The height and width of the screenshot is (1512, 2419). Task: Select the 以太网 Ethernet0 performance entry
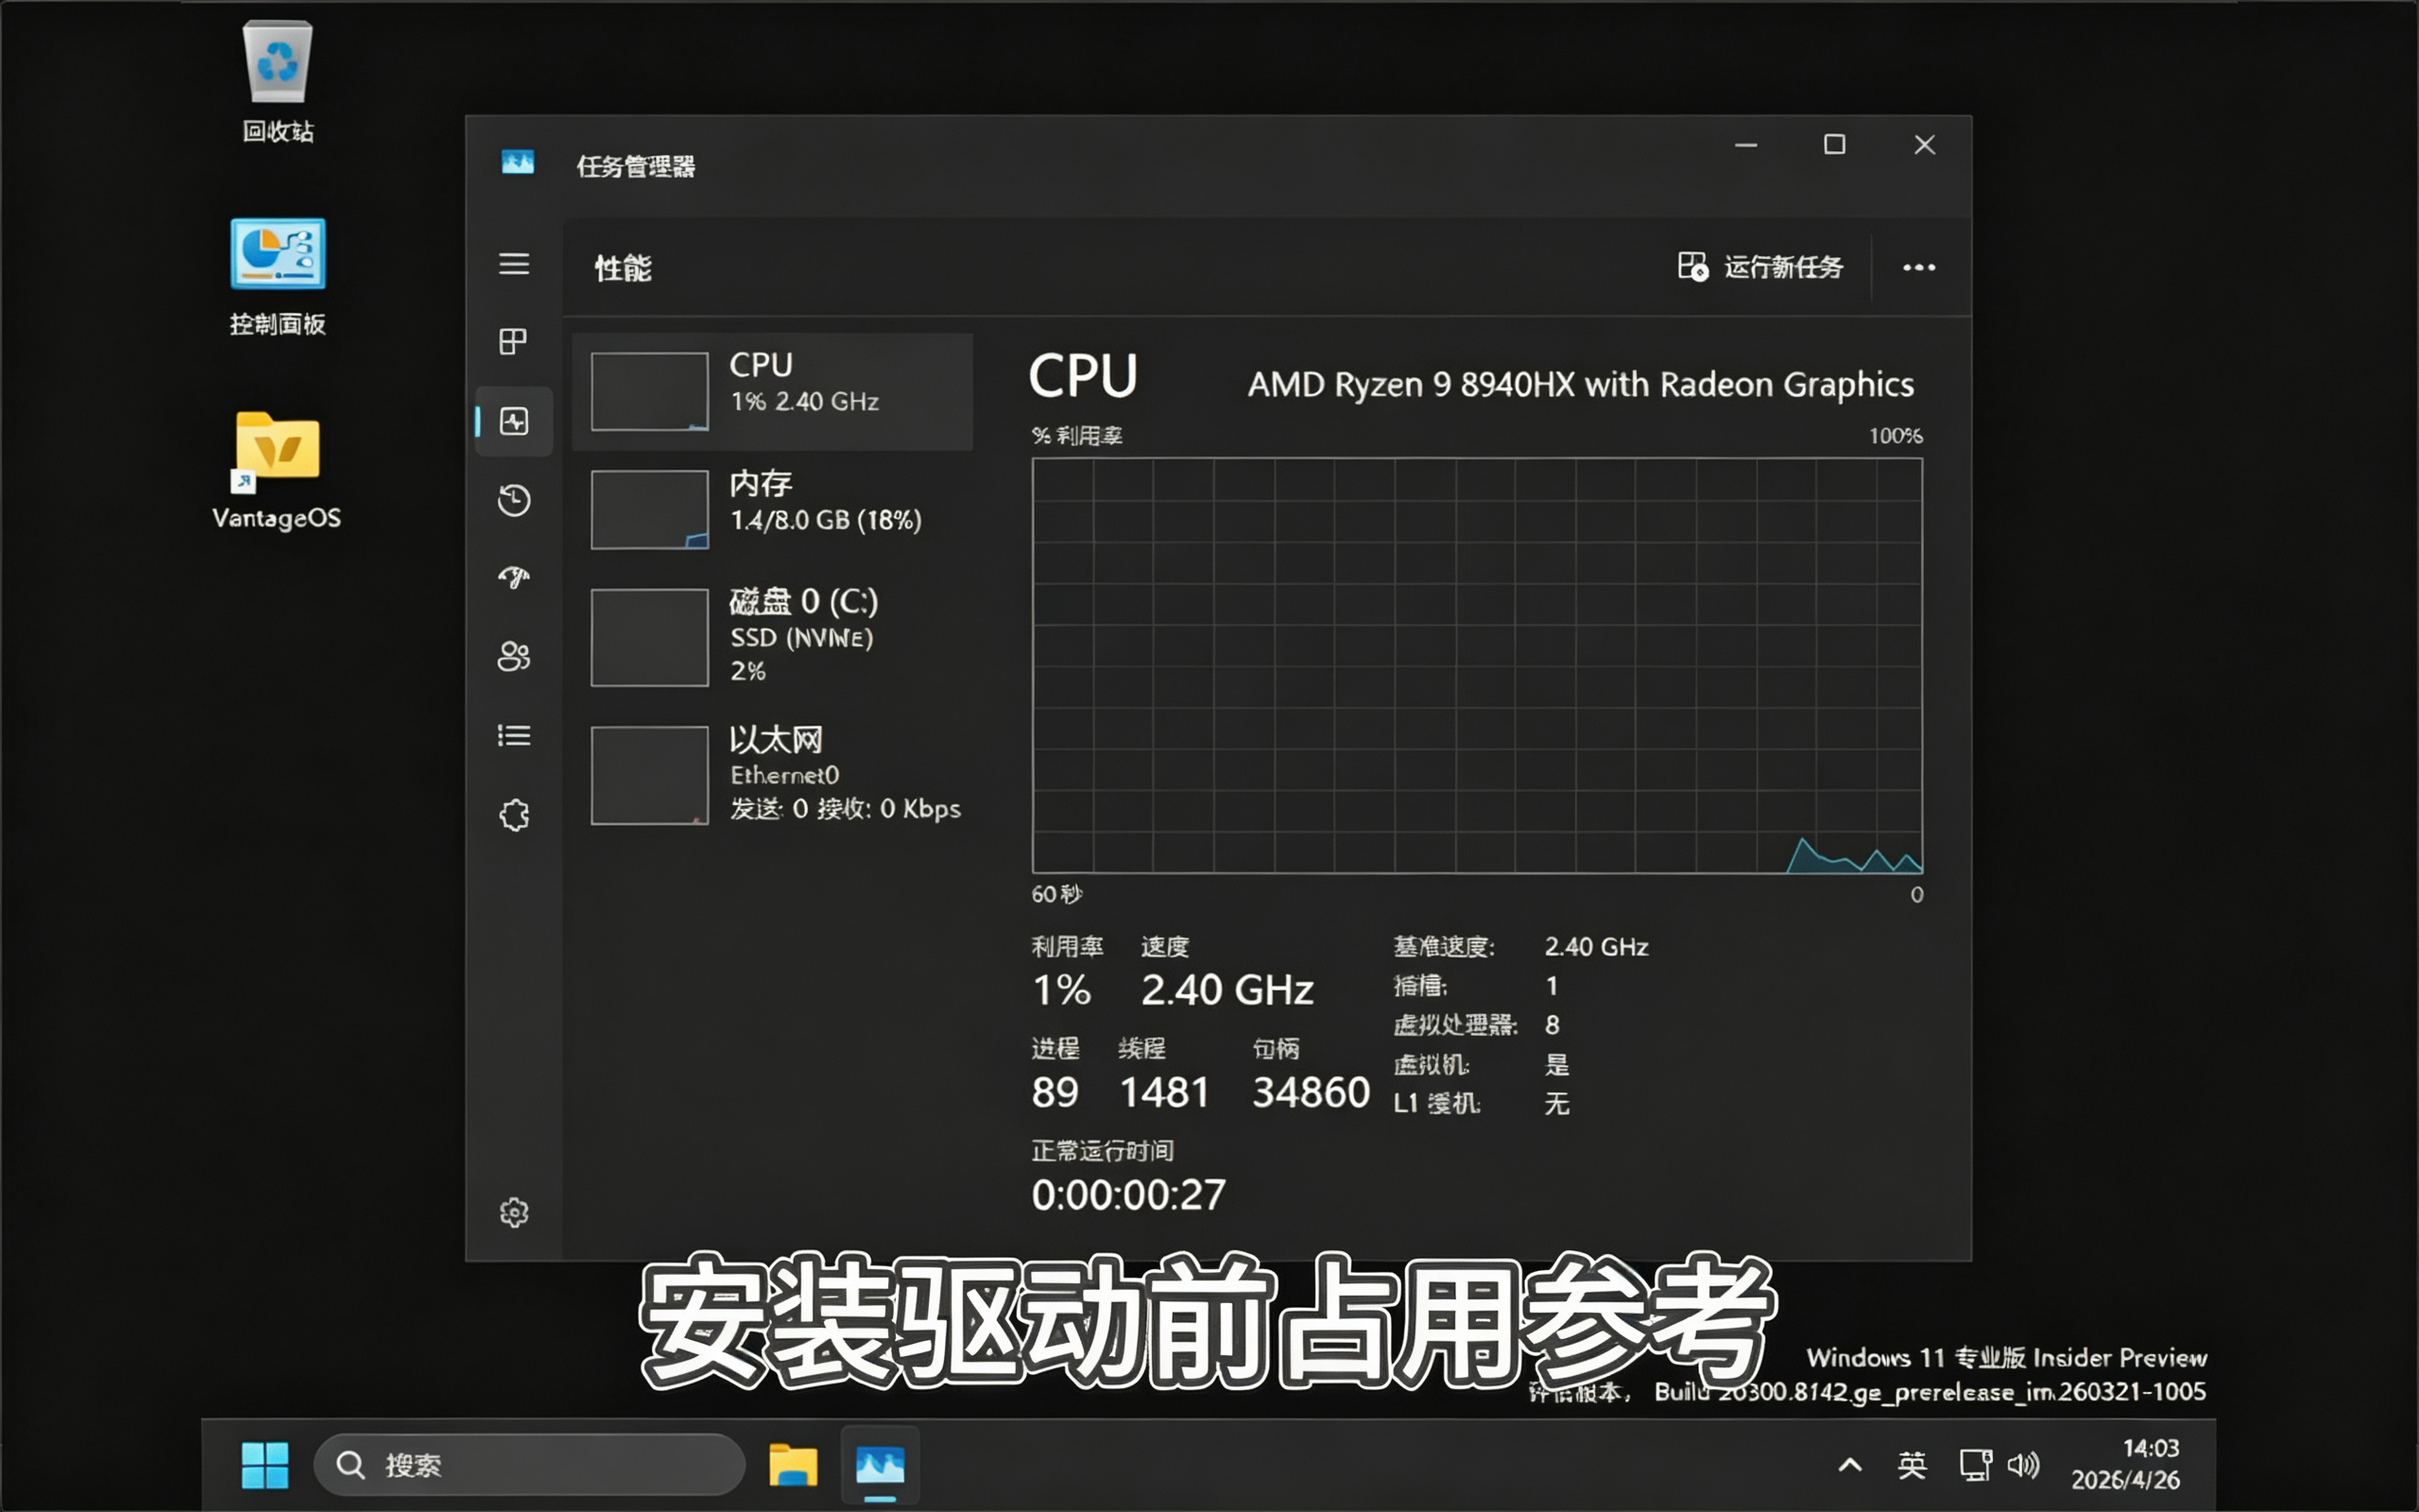point(772,774)
